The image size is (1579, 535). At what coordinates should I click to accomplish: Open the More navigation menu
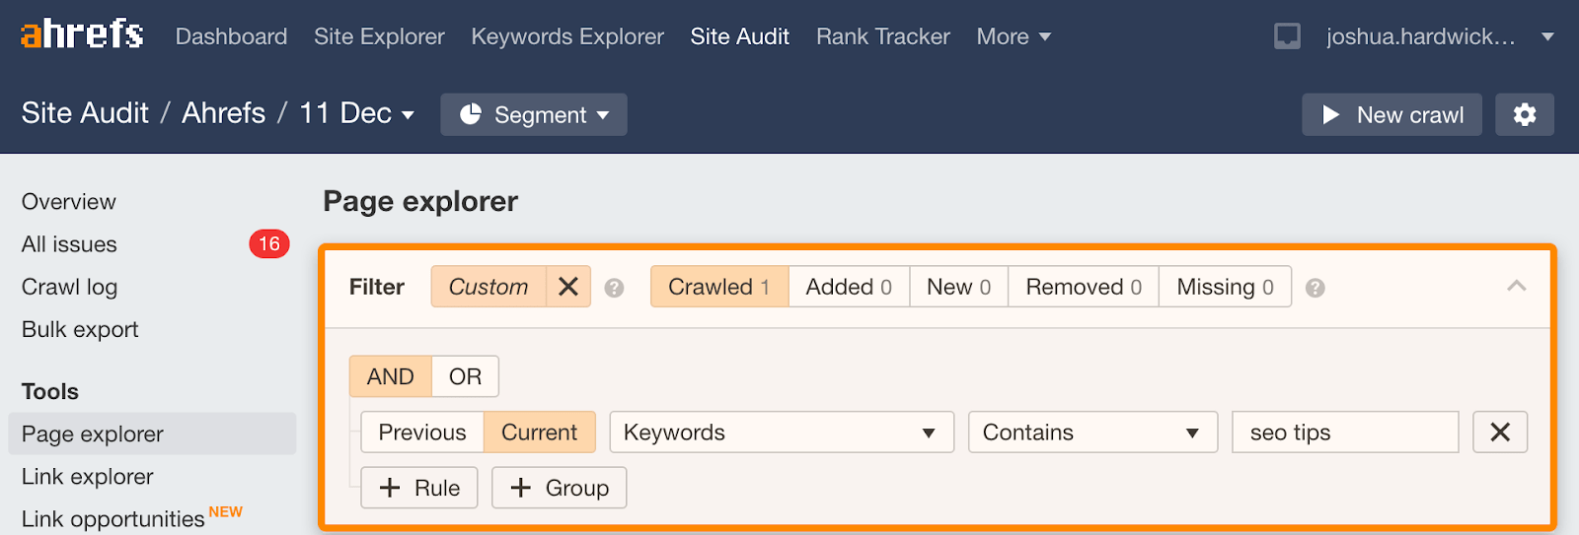coord(1013,36)
